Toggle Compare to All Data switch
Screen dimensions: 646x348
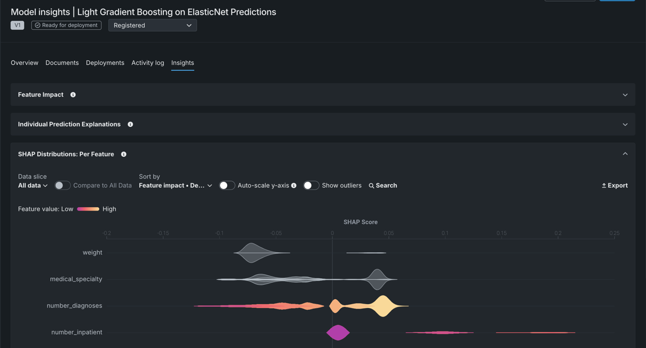coord(63,186)
